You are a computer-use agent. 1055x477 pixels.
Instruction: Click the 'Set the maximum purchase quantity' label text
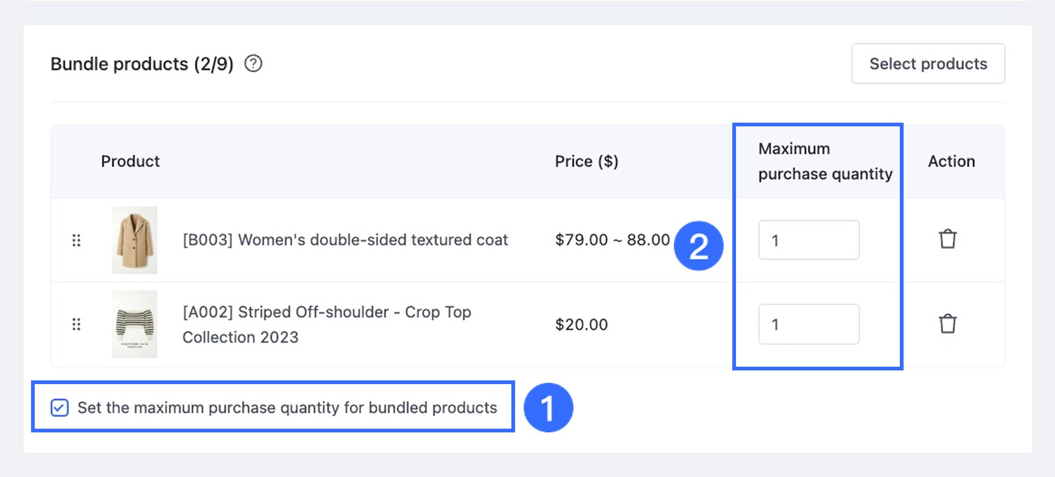[x=287, y=408]
